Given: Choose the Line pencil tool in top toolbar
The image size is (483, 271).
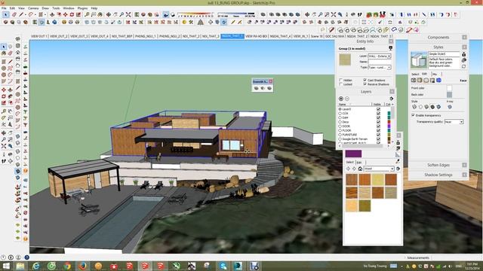Looking at the screenshot, I should point(21,14).
